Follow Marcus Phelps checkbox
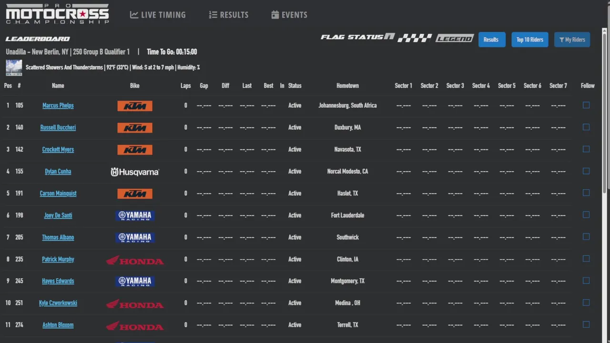610x343 pixels. pos(586,105)
